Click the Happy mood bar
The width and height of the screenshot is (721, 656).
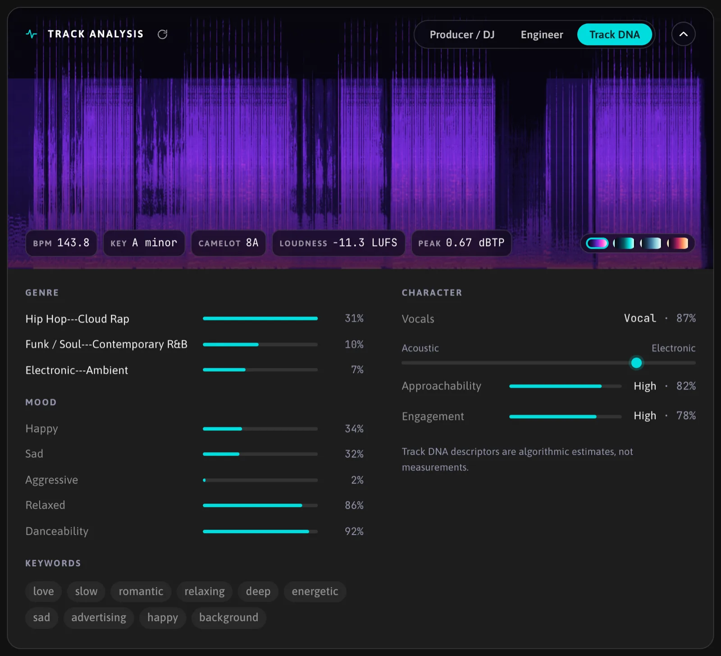coord(260,429)
